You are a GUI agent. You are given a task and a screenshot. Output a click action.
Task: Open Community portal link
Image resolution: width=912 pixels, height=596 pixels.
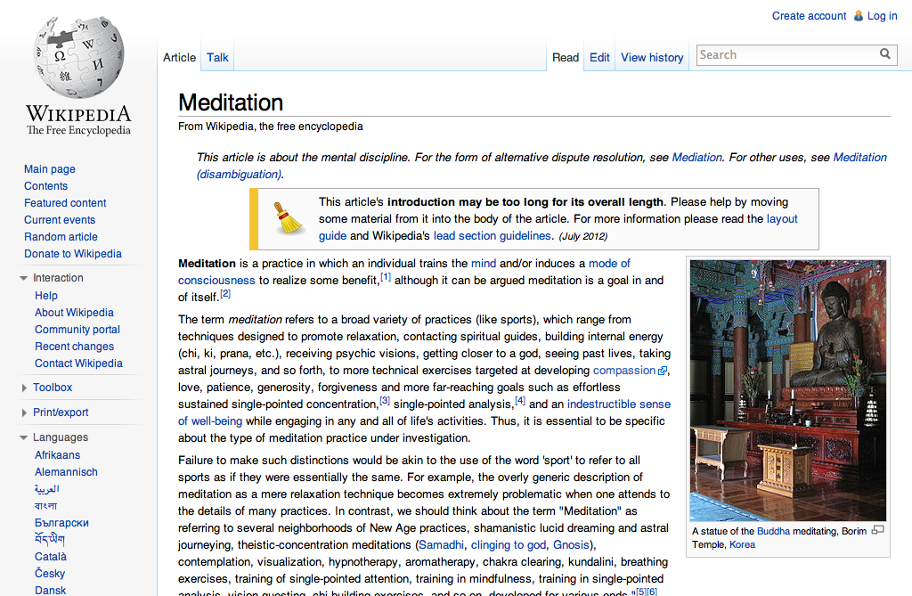(77, 330)
